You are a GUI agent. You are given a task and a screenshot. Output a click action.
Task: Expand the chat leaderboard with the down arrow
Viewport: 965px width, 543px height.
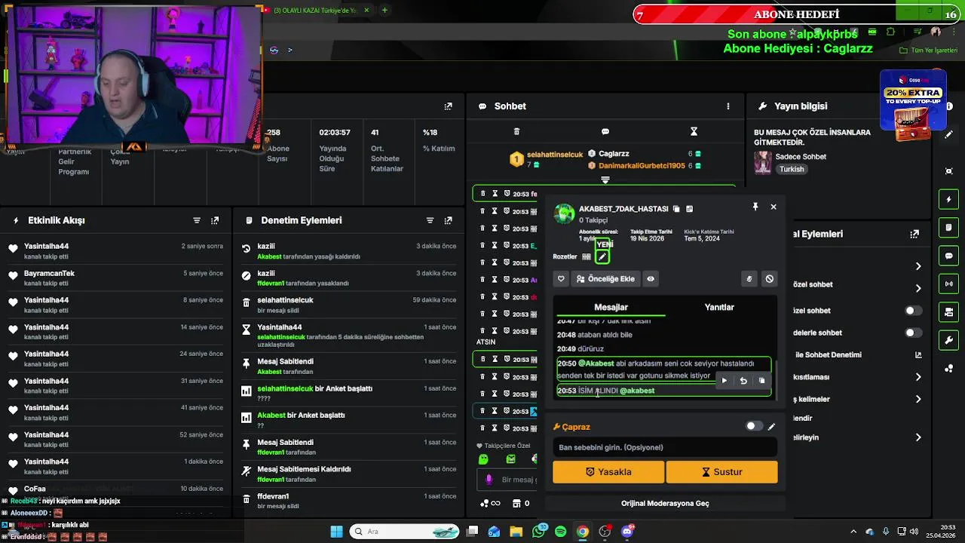[x=605, y=180]
